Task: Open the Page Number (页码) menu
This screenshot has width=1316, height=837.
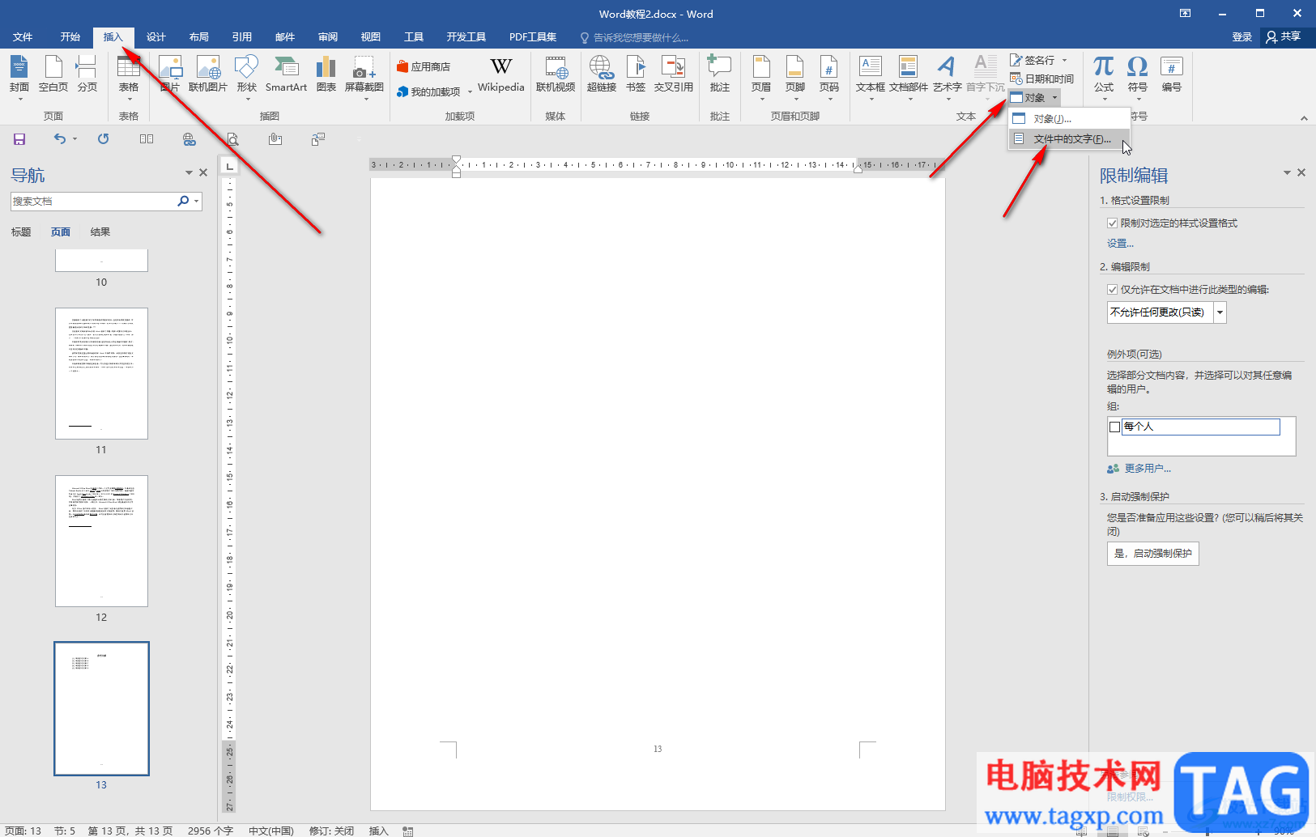Action: (x=829, y=78)
